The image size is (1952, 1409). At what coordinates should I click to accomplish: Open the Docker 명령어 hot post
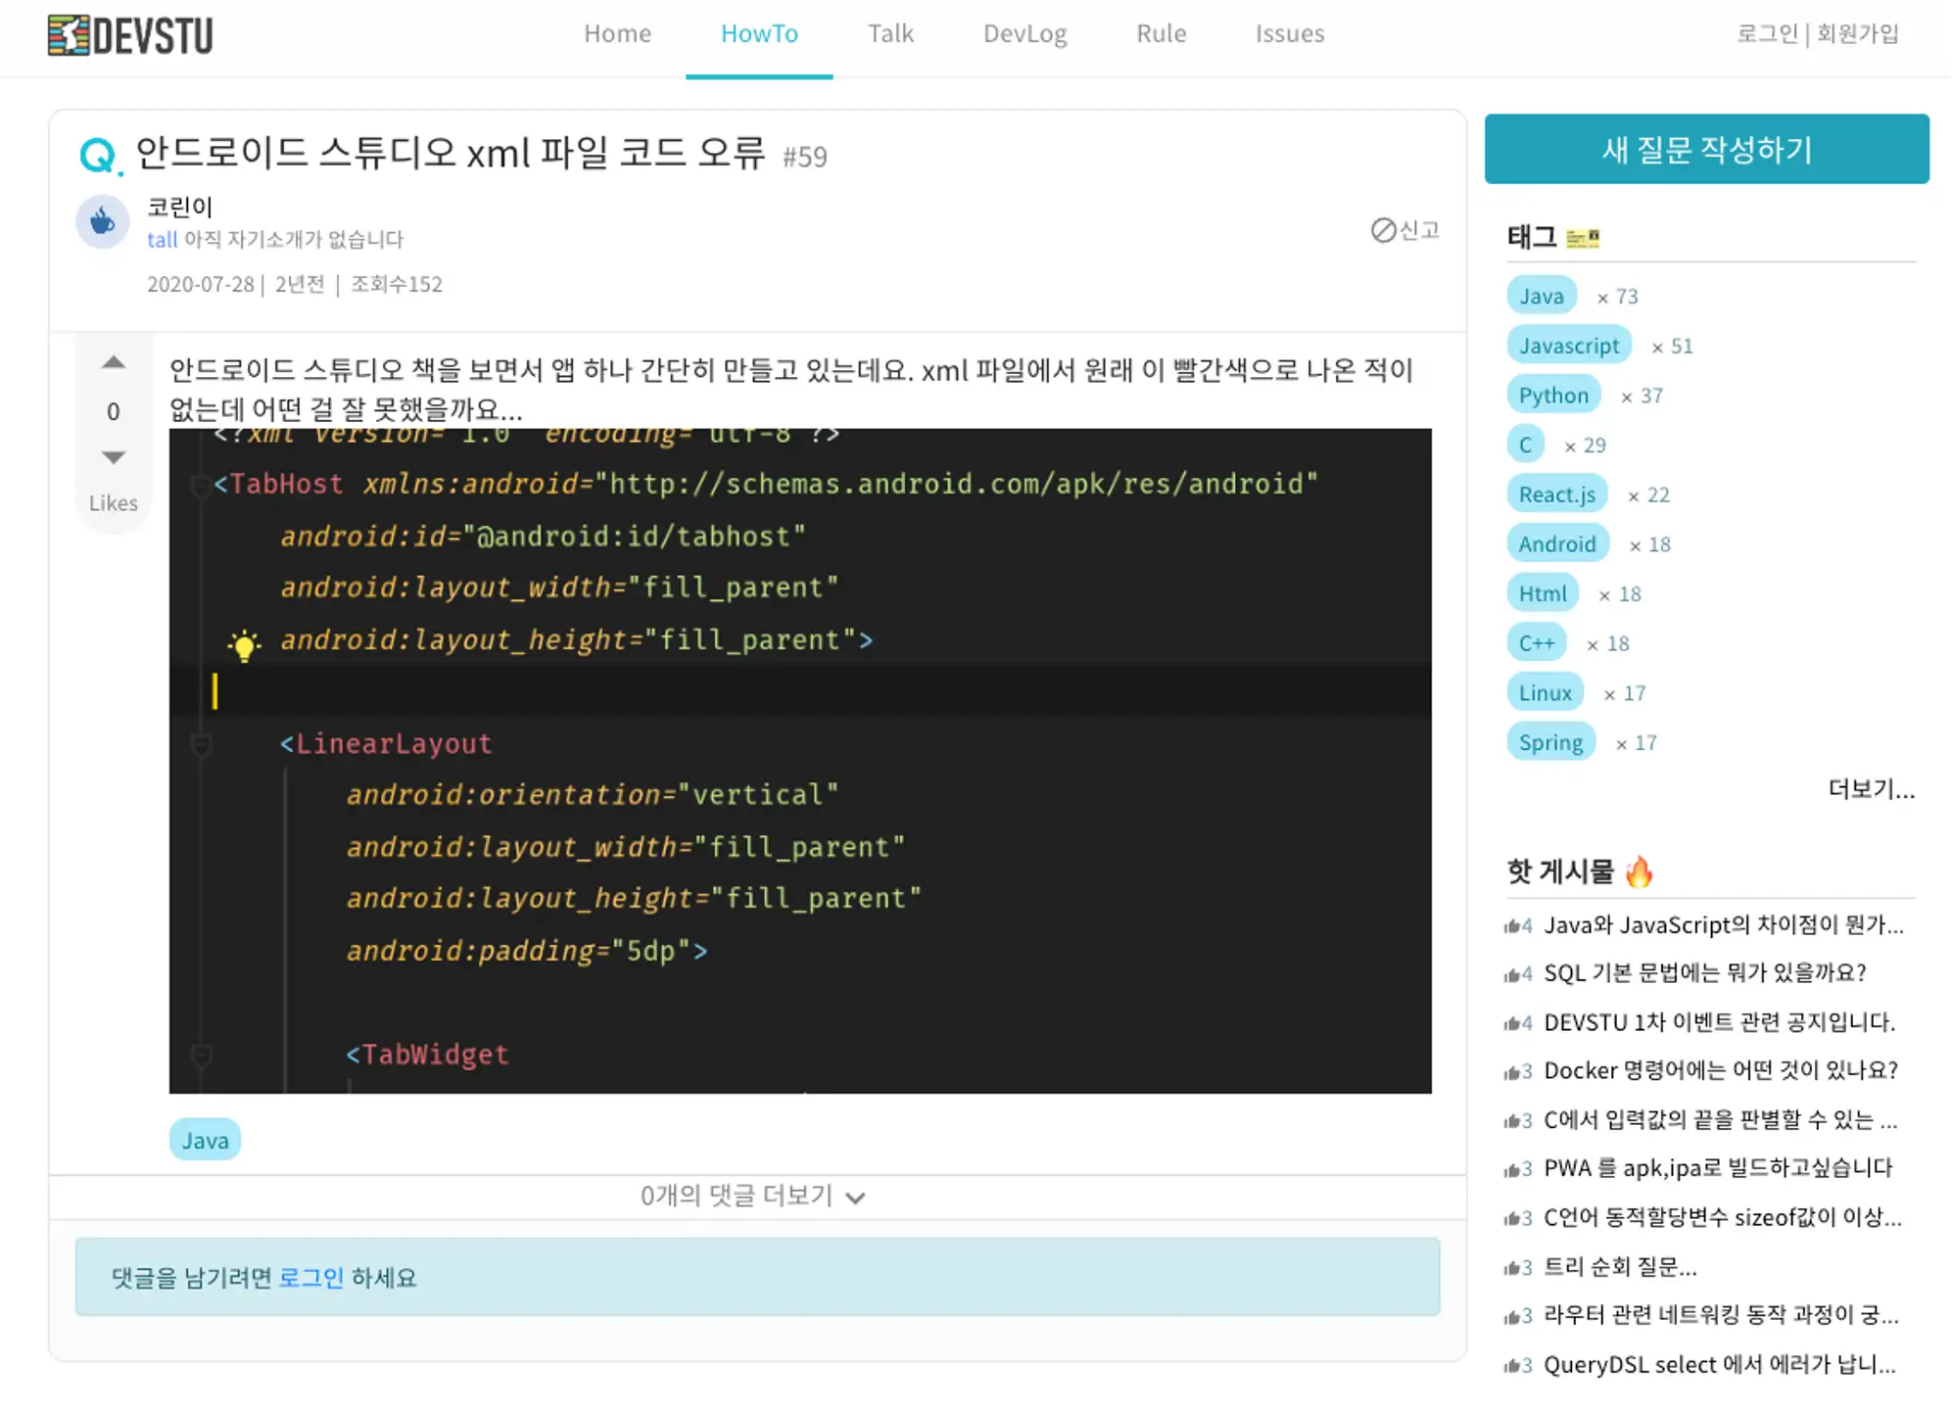tap(1720, 1070)
